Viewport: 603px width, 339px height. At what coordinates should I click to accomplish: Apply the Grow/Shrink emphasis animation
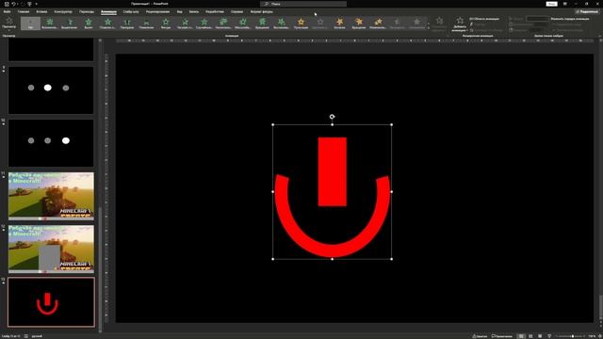click(378, 24)
